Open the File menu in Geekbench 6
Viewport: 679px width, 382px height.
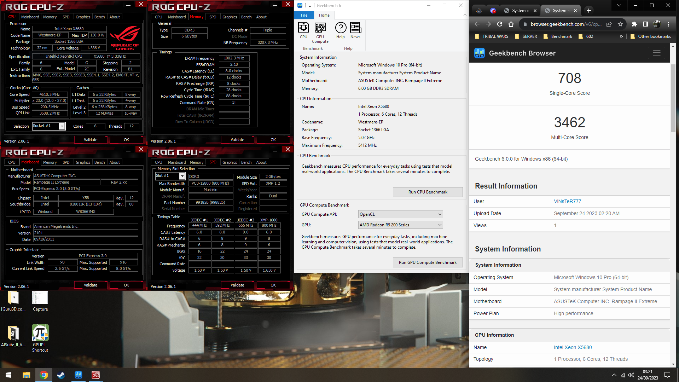(x=304, y=15)
